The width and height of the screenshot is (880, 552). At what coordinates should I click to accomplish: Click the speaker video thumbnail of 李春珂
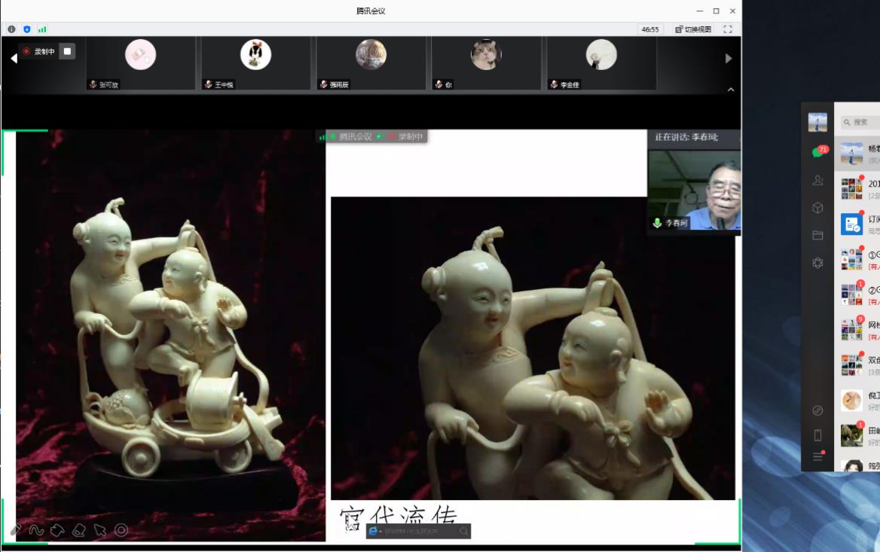point(694,188)
